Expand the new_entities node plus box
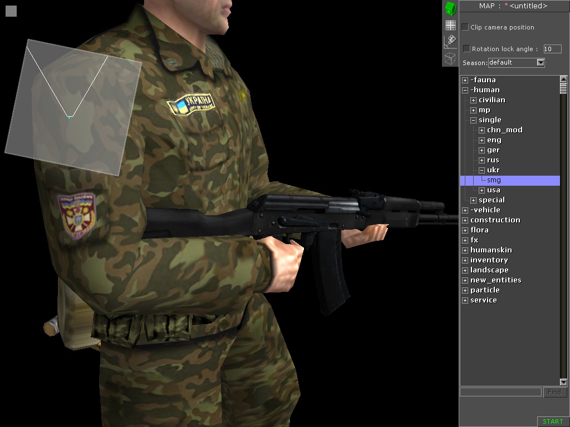 tap(465, 280)
